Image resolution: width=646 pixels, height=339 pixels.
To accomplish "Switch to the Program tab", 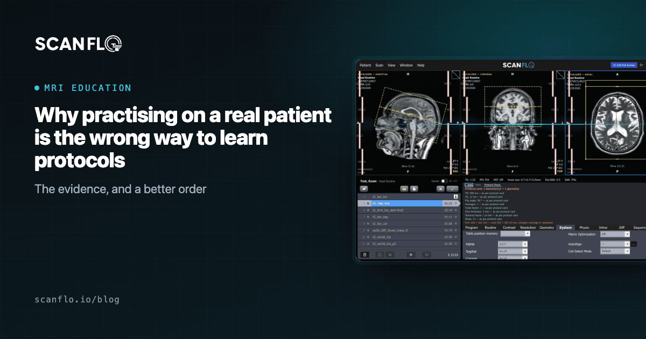I will (x=472, y=228).
